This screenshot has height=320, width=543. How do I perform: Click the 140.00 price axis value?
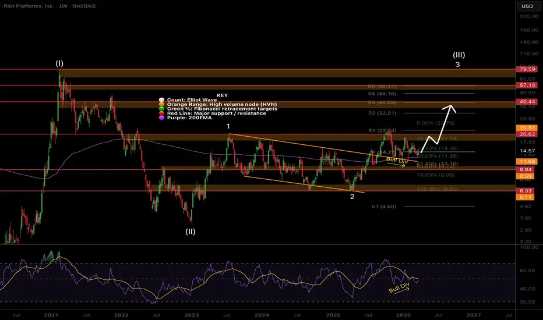point(529,42)
